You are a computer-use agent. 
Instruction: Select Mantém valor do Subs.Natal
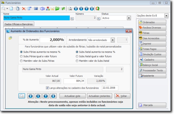point(92,61)
